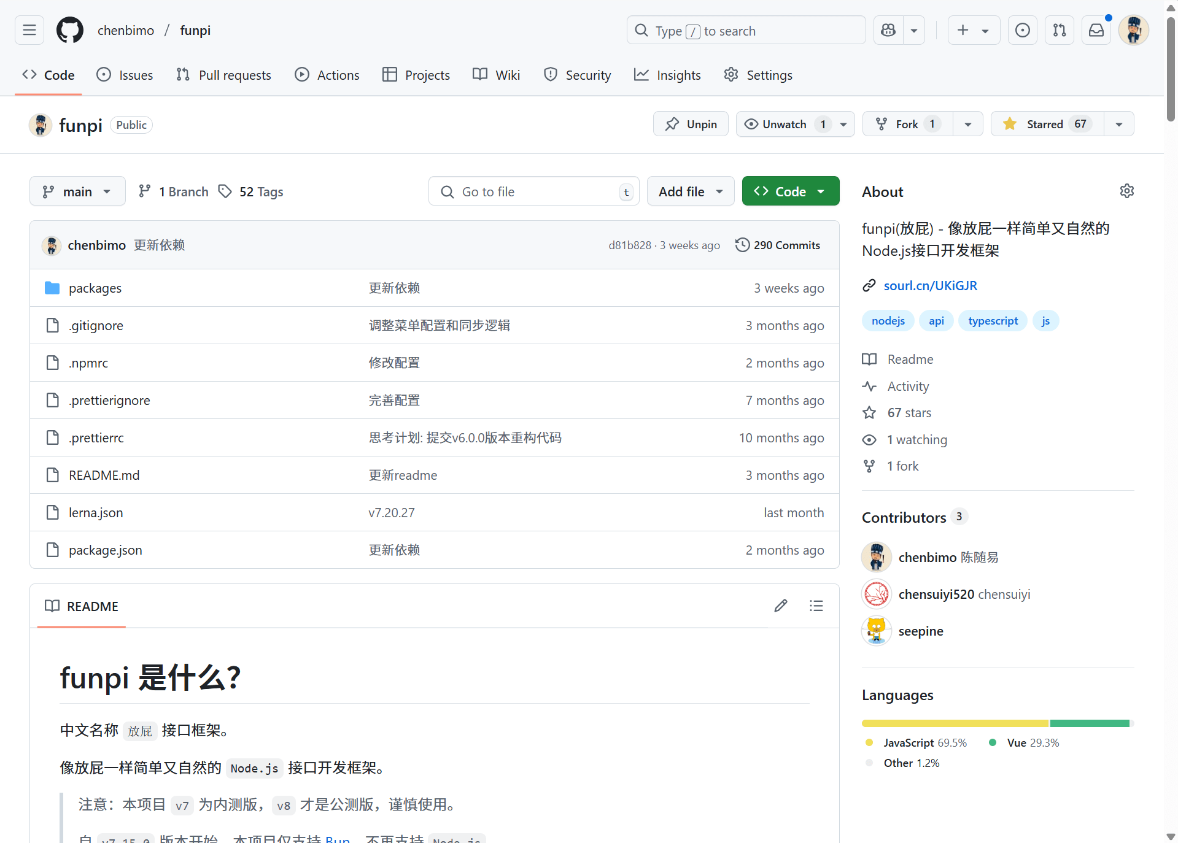
Task: Click the Fork button
Action: click(x=908, y=124)
